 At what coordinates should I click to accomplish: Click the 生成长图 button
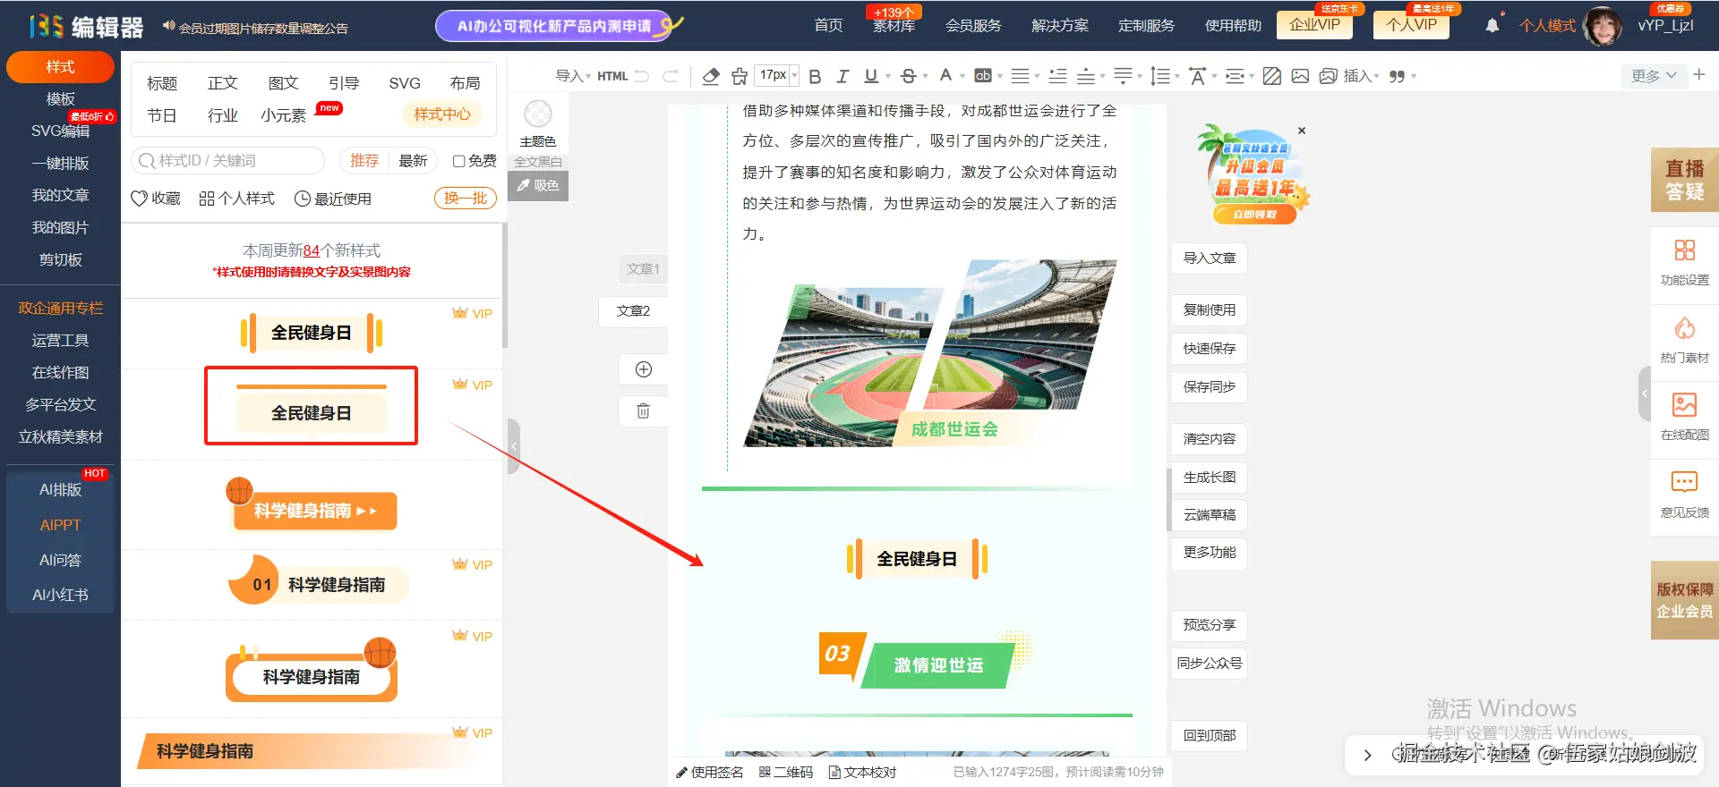1210,478
